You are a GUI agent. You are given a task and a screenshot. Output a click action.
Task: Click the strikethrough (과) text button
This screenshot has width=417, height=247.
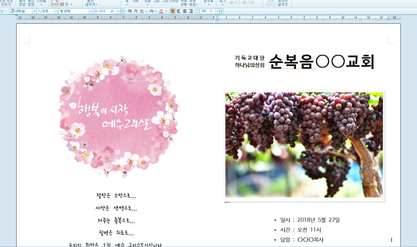pyautogui.click(x=151, y=11)
